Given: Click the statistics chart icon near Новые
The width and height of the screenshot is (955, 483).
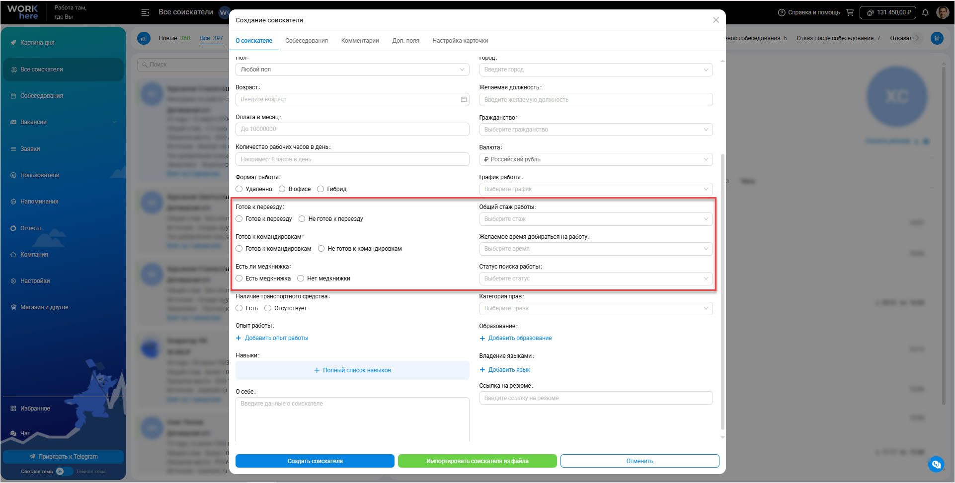Looking at the screenshot, I should click(x=144, y=38).
